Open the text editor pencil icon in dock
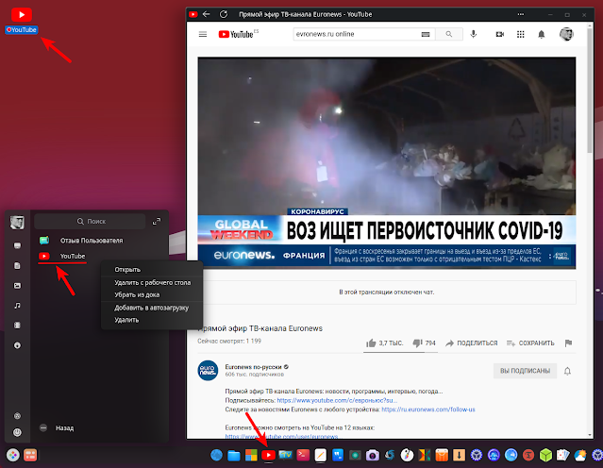 [x=320, y=456]
